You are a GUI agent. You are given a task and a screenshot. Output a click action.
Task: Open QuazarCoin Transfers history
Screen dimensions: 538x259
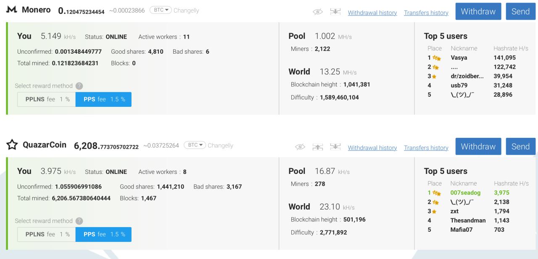[426, 148]
